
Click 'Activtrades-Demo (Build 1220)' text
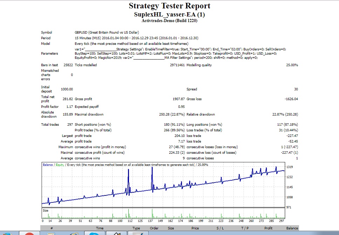click(x=170, y=21)
